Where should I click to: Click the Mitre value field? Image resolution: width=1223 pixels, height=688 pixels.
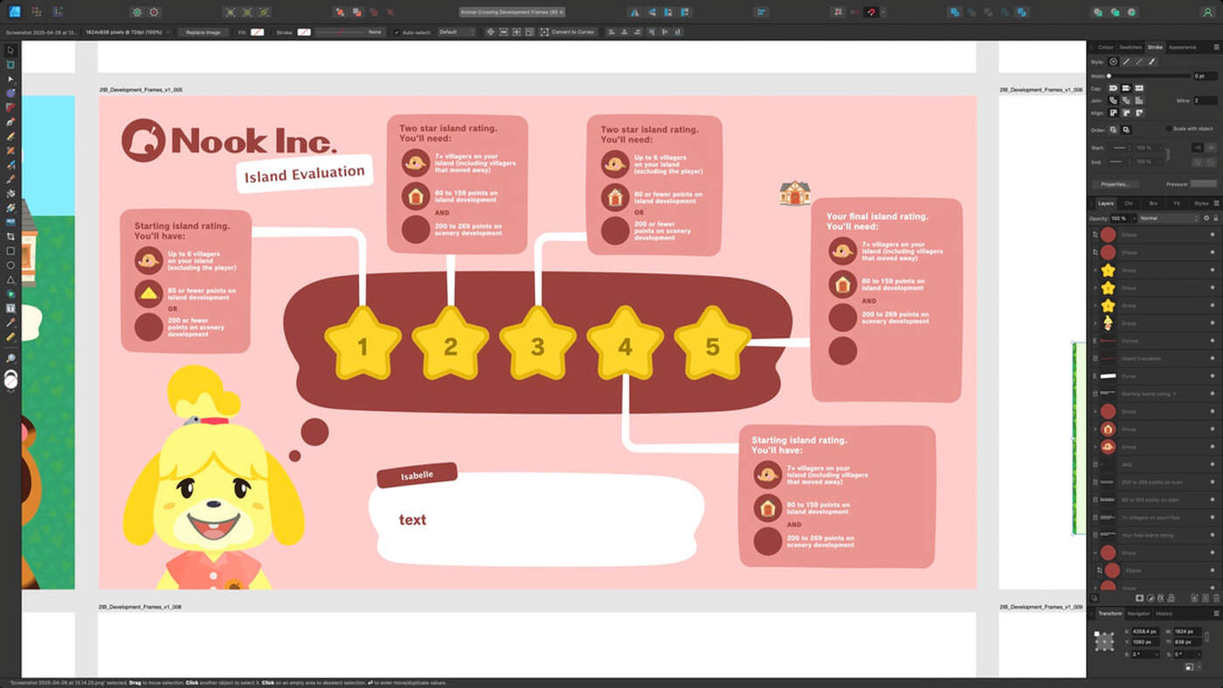1206,100
